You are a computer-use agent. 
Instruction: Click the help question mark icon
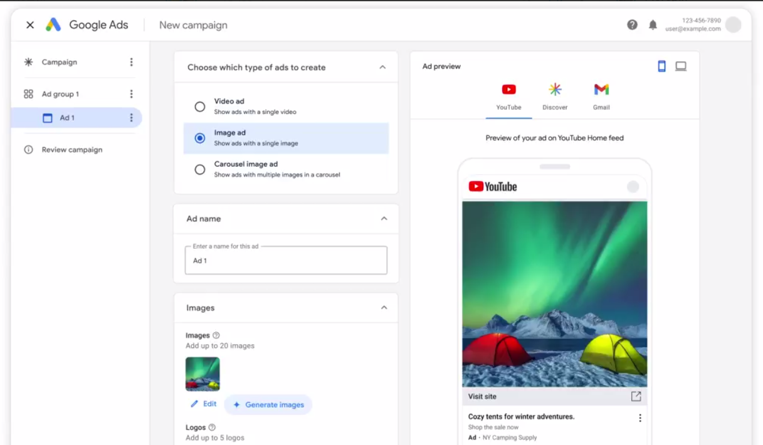pos(632,25)
